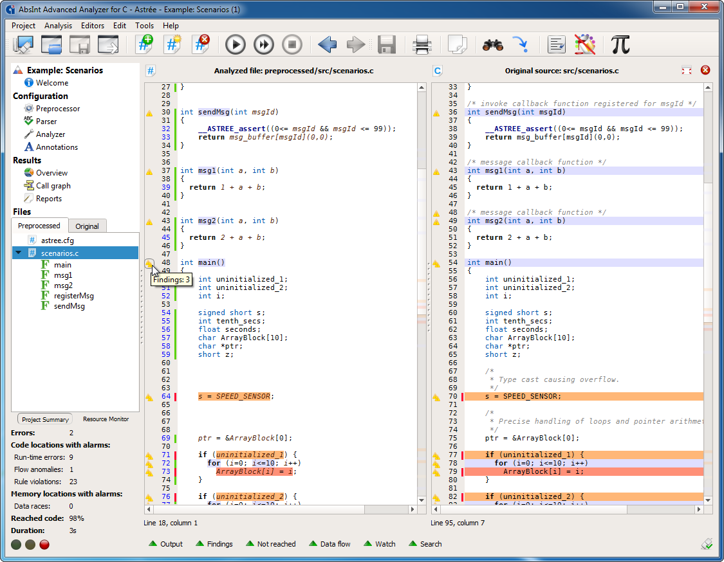Collapse the scenarios.c tree node
Viewport: 724px width, 562px height.
click(19, 253)
